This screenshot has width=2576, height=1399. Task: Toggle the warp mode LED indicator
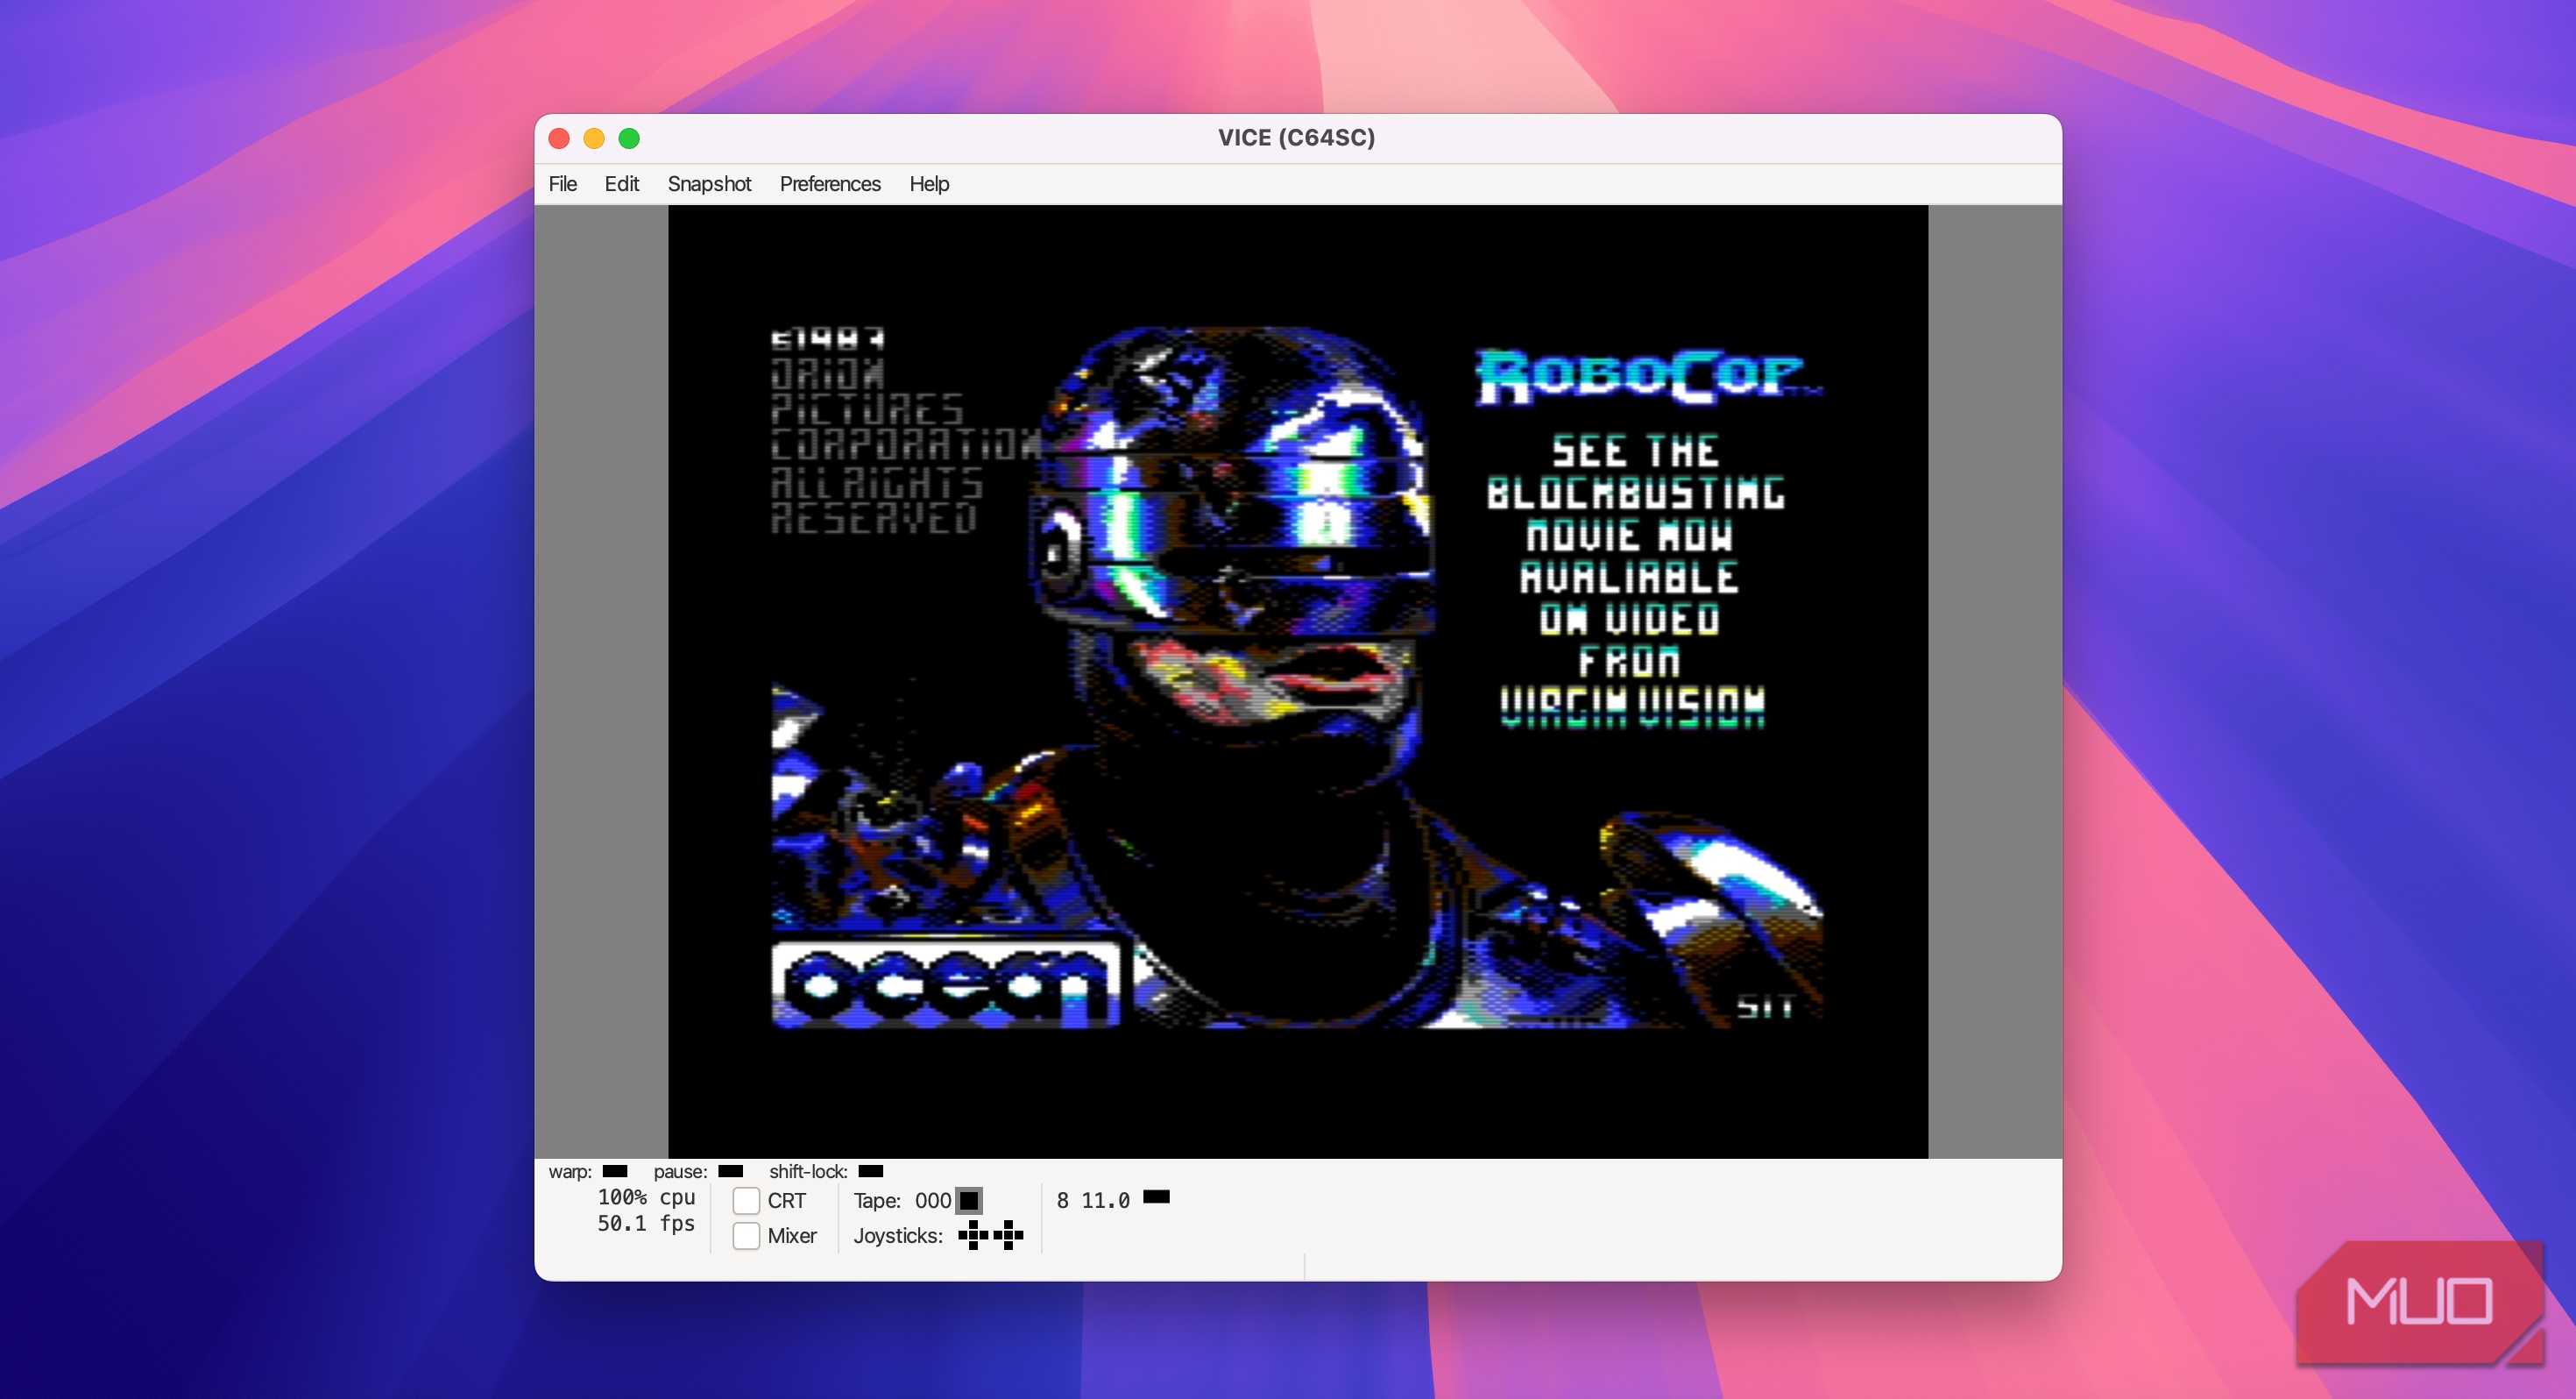(x=615, y=1171)
